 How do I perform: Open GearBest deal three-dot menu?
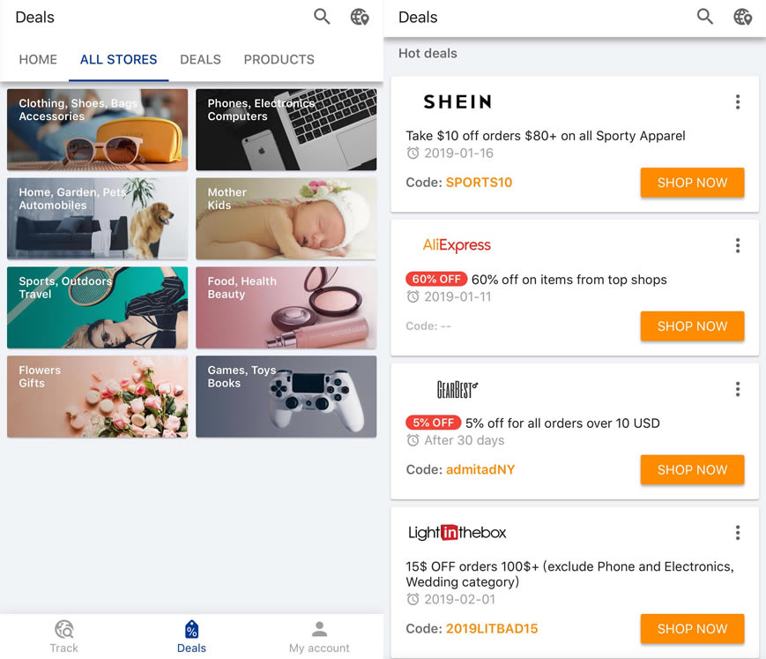click(x=738, y=389)
